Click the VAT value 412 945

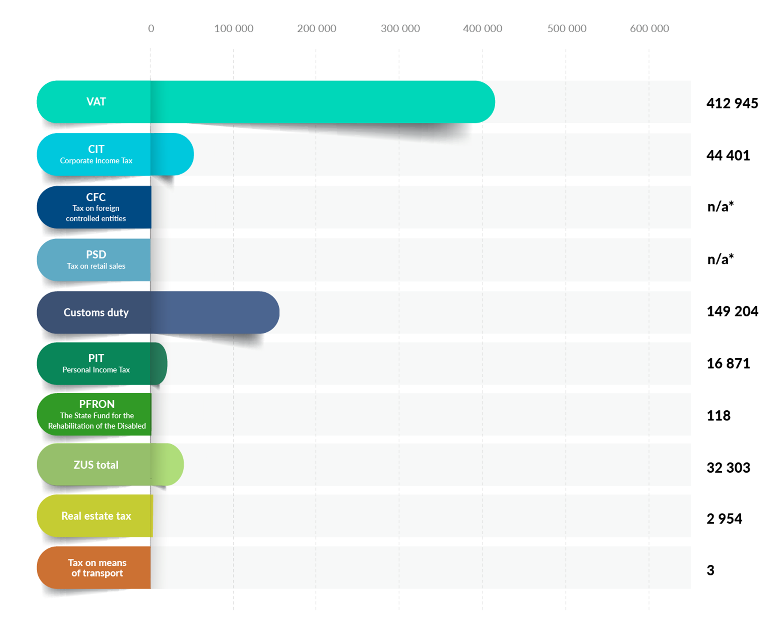(x=732, y=103)
